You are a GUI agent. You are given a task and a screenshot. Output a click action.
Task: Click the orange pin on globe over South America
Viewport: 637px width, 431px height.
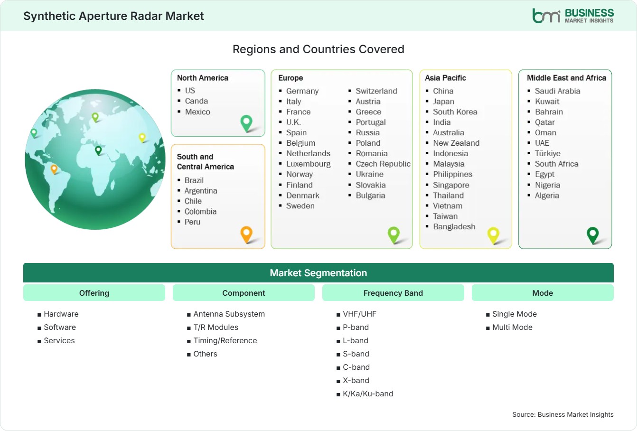coord(54,169)
